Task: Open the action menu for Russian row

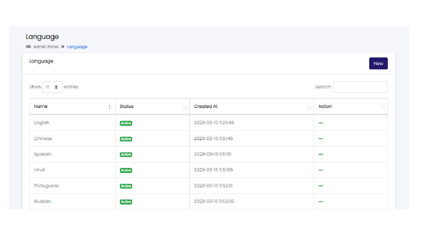Action: (x=320, y=201)
